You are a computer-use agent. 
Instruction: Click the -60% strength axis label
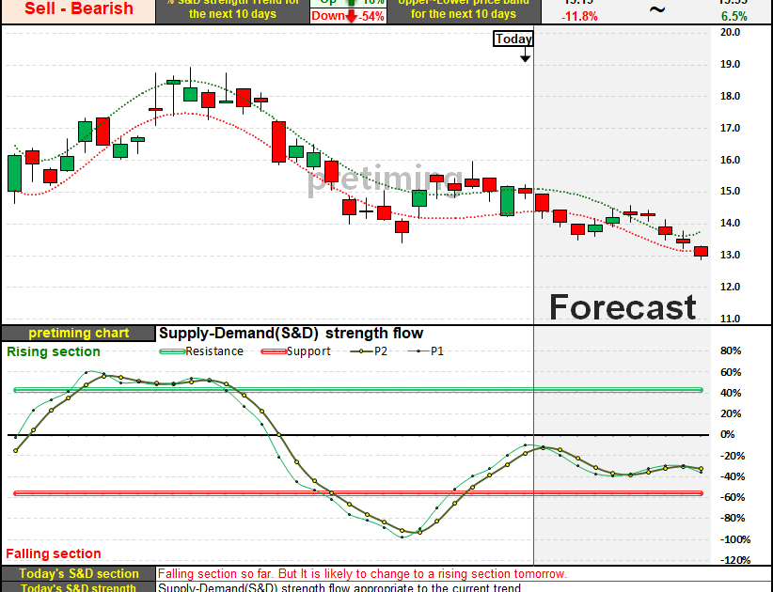pos(732,497)
